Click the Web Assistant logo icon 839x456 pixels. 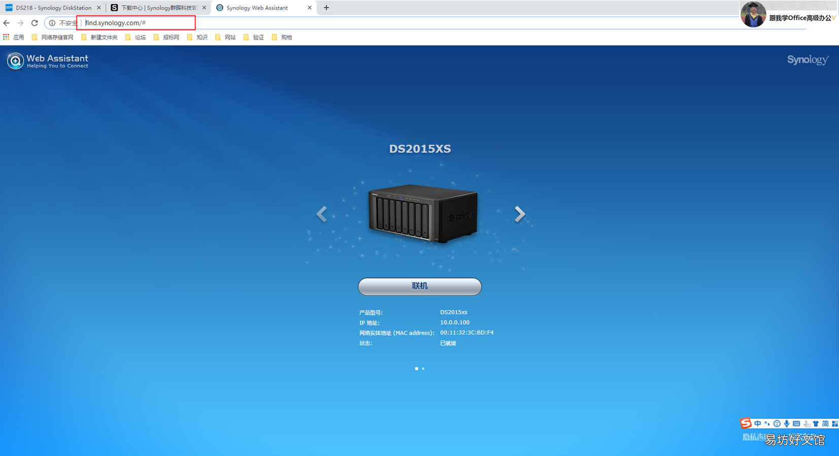15,61
